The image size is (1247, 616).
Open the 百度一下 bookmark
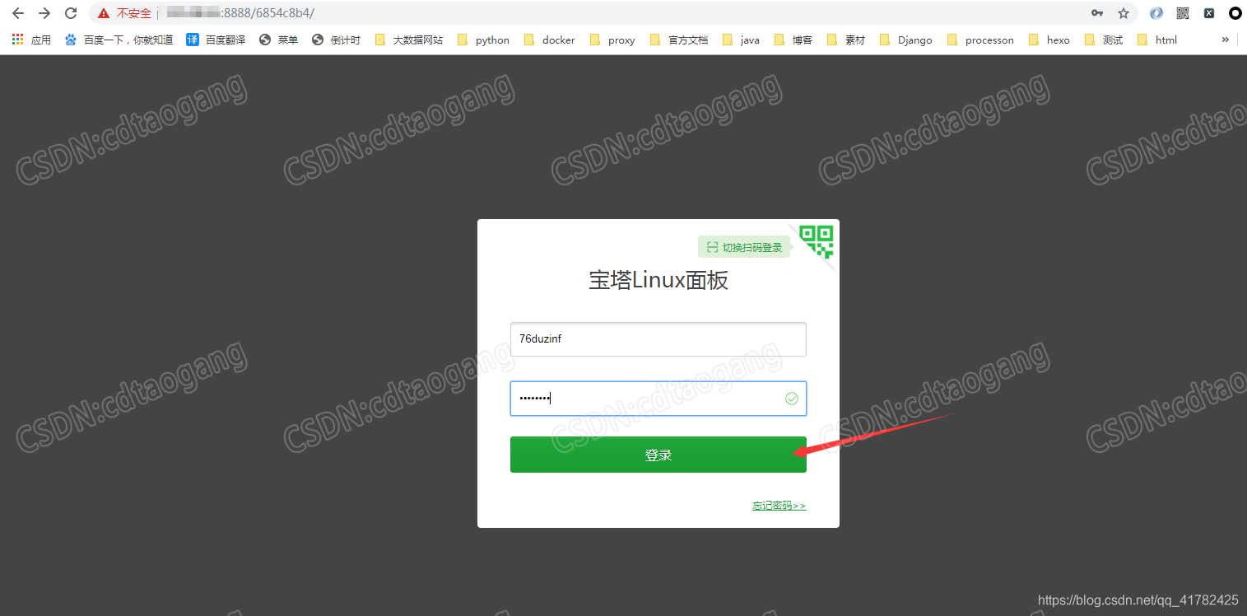pyautogui.click(x=119, y=40)
